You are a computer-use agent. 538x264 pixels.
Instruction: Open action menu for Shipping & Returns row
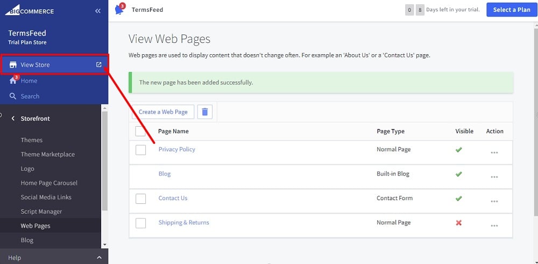tap(494, 225)
